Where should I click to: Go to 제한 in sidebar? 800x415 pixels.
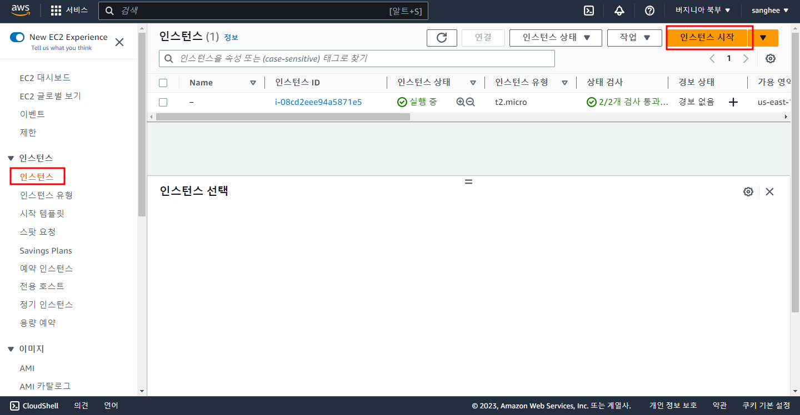tap(28, 133)
